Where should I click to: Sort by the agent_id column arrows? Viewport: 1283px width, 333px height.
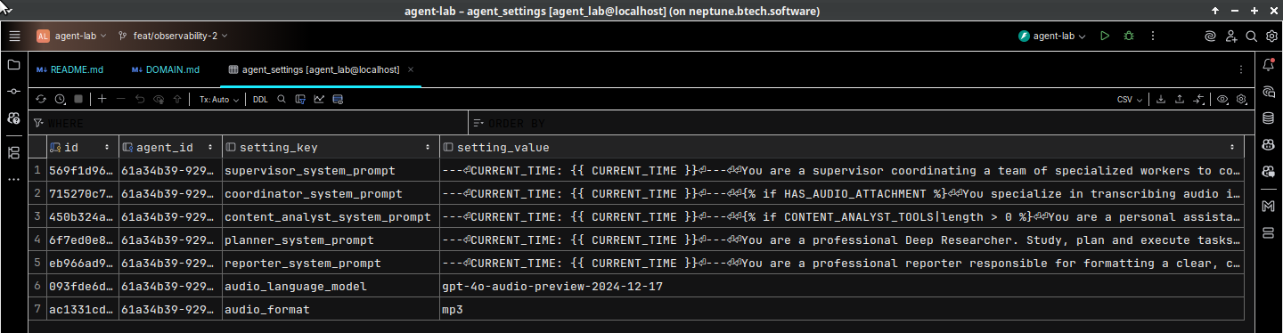tap(210, 147)
